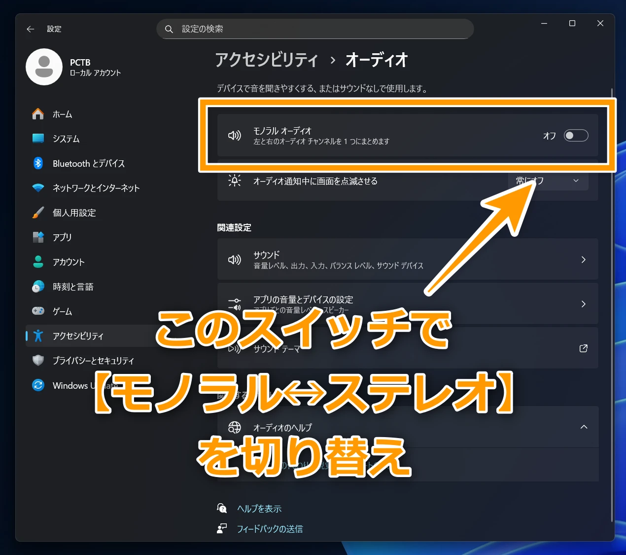The width and height of the screenshot is (626, 555).
Task: Open サウンド related settings chevron
Action: point(583,259)
